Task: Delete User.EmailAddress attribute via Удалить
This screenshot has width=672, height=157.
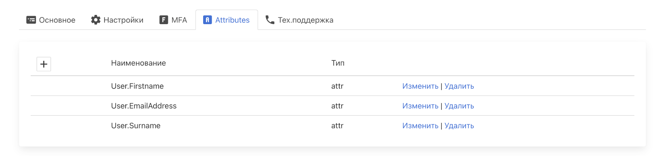Action: click(x=459, y=106)
